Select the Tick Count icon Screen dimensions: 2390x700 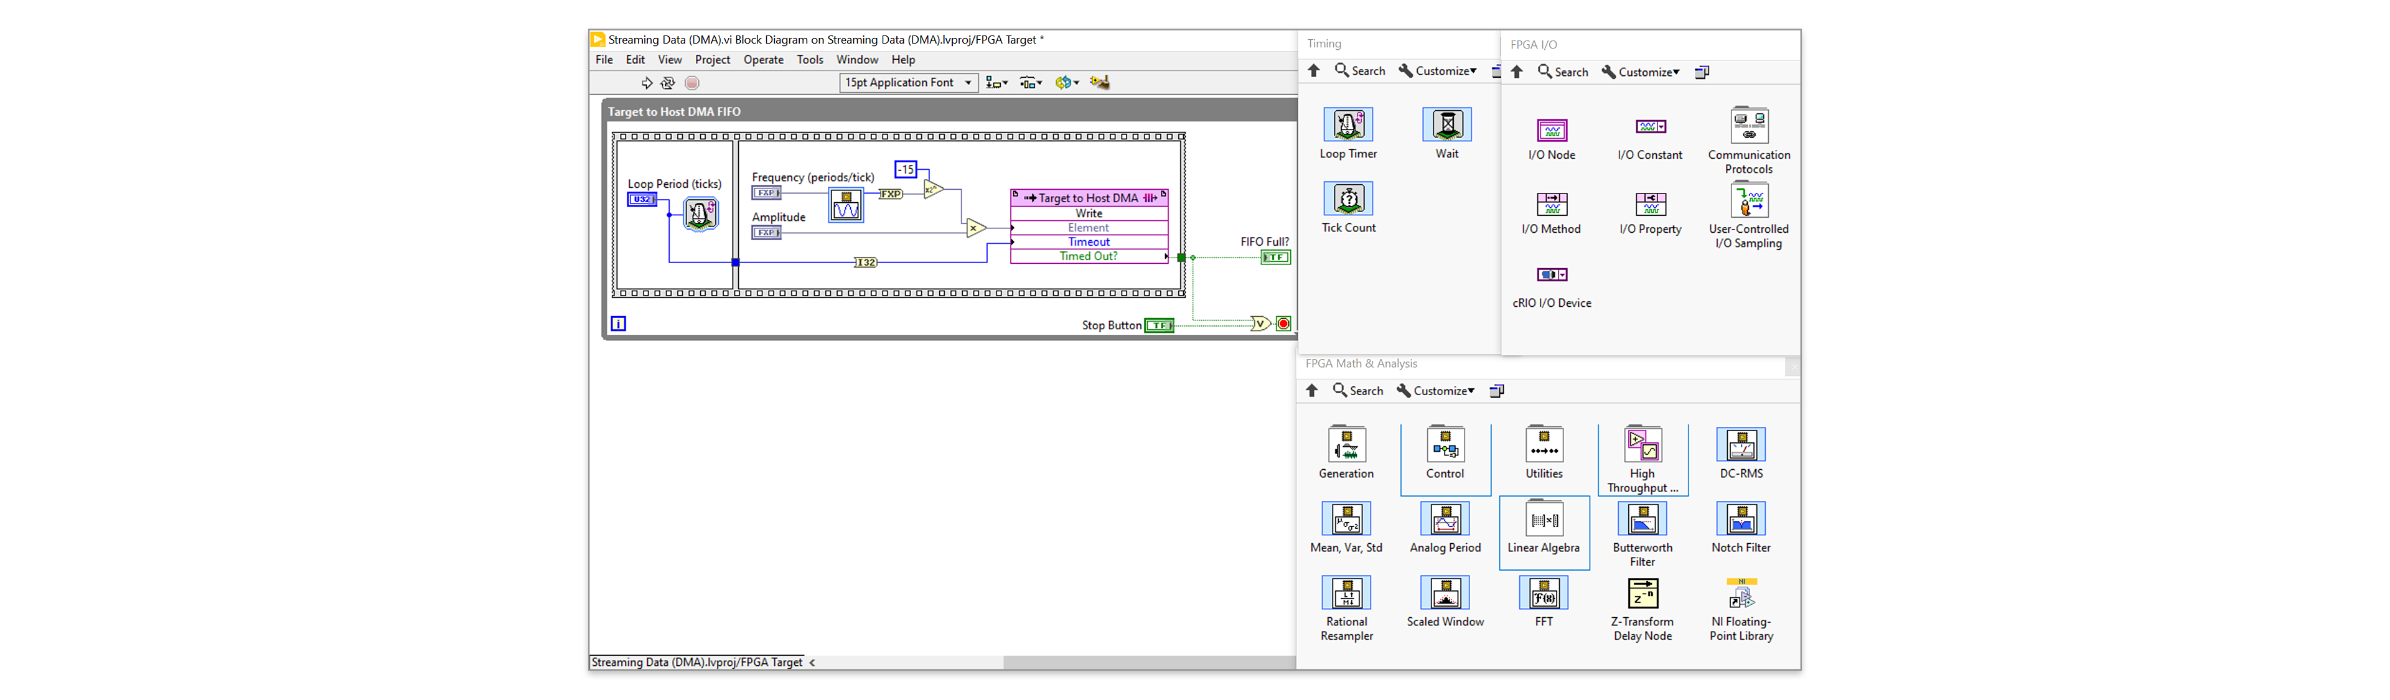(1348, 198)
